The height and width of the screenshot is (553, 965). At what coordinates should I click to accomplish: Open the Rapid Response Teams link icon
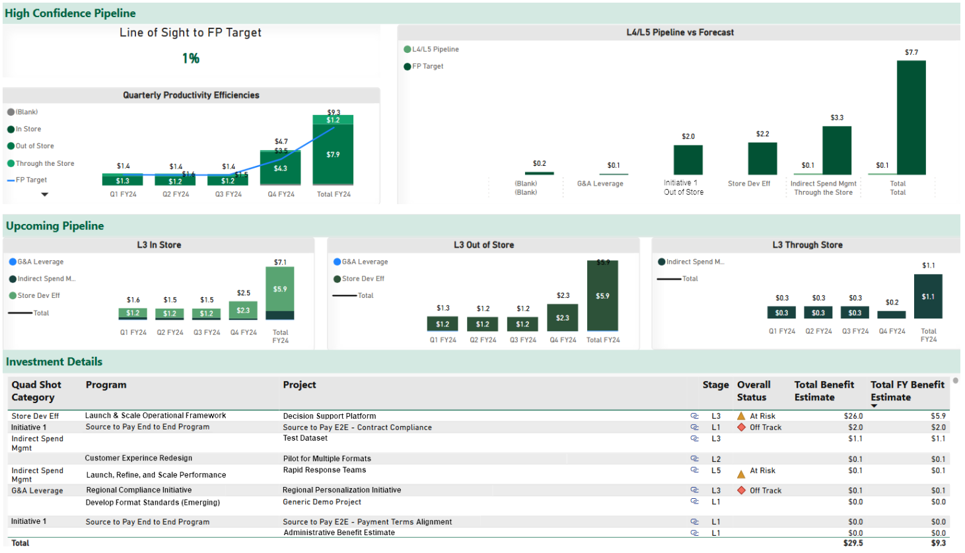coord(694,470)
